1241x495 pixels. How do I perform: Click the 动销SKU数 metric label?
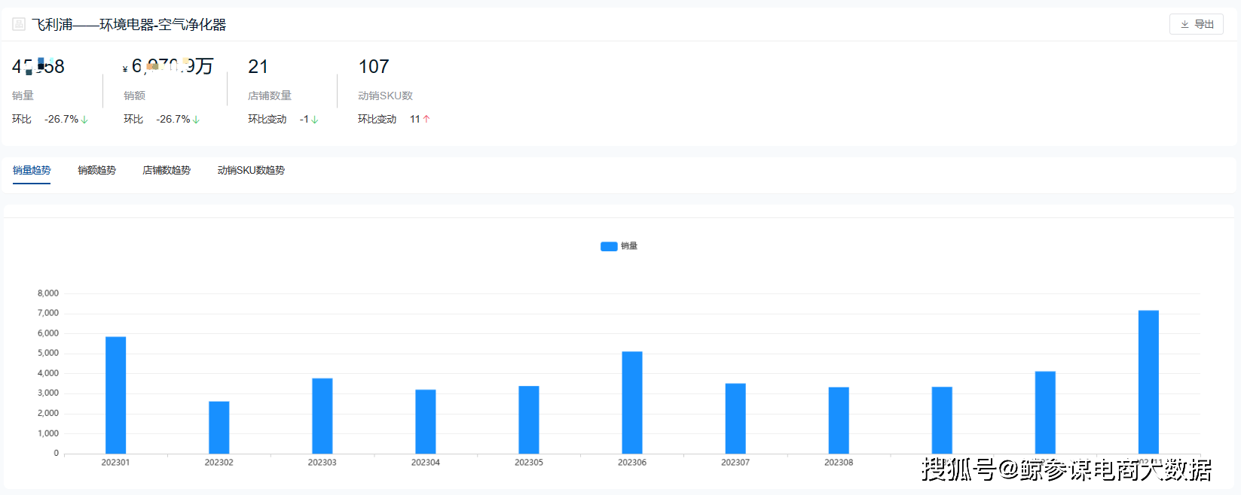pos(385,96)
